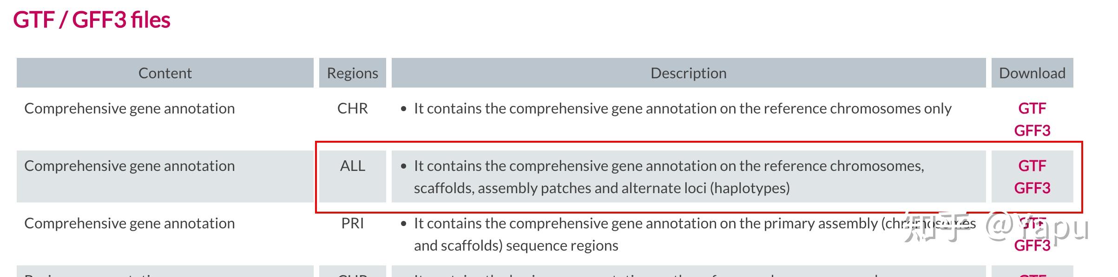Screen dimensions: 1118x277
Task: Download the GFF3 file for ALL regions
Action: point(1033,189)
